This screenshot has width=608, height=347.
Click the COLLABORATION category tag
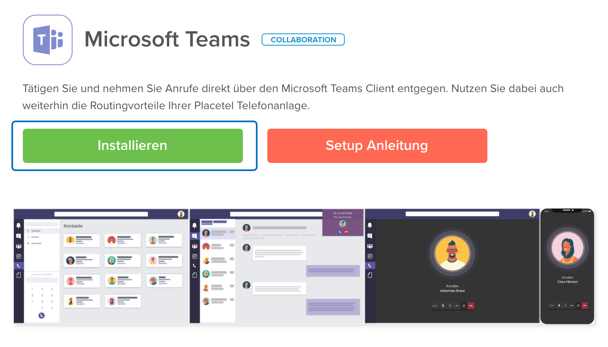pyautogui.click(x=303, y=40)
